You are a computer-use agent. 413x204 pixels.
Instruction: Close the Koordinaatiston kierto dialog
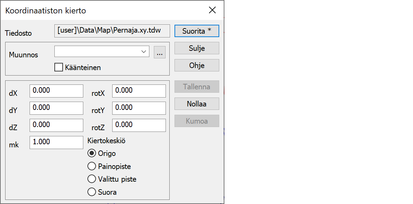pyautogui.click(x=212, y=10)
